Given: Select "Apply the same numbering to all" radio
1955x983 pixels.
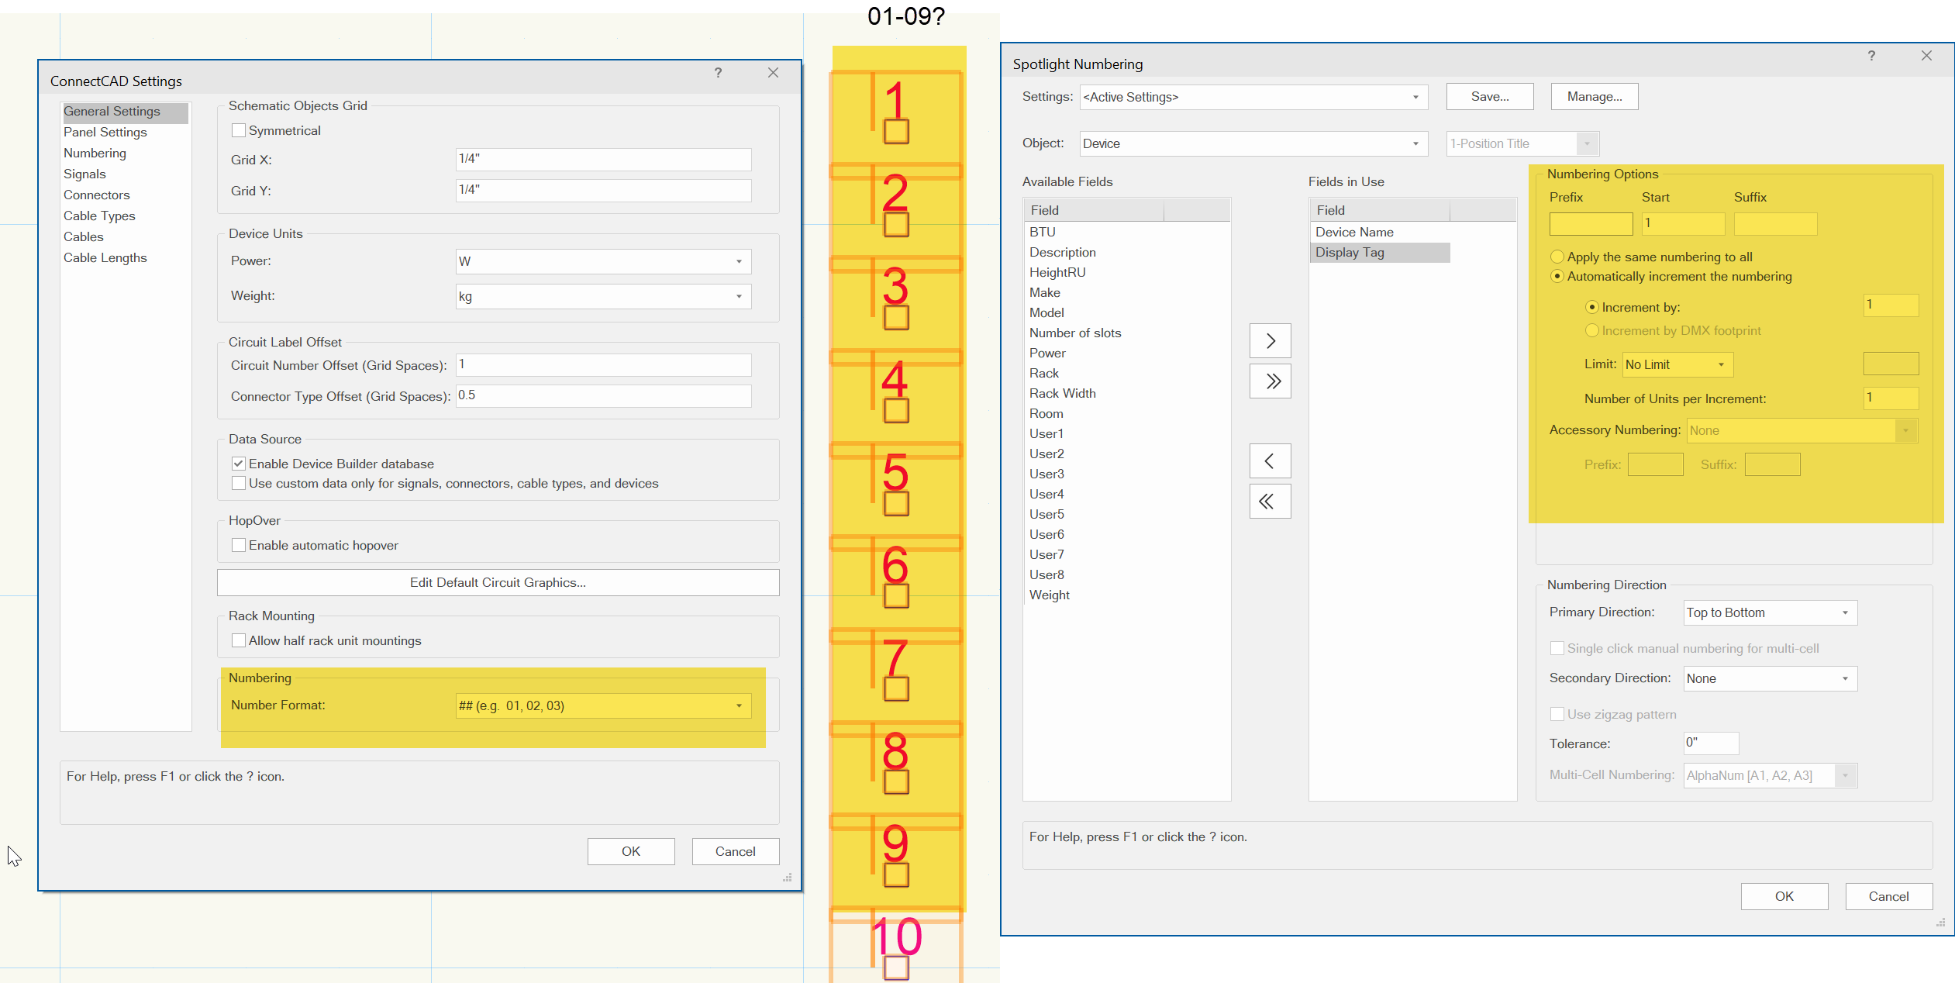Looking at the screenshot, I should pos(1557,256).
